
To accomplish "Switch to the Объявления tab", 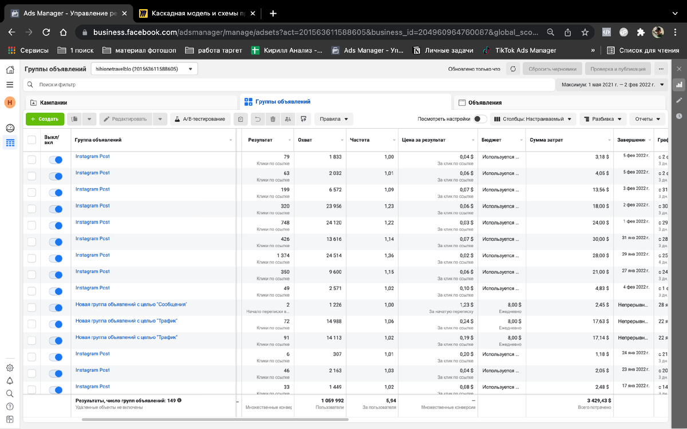I will click(560, 102).
